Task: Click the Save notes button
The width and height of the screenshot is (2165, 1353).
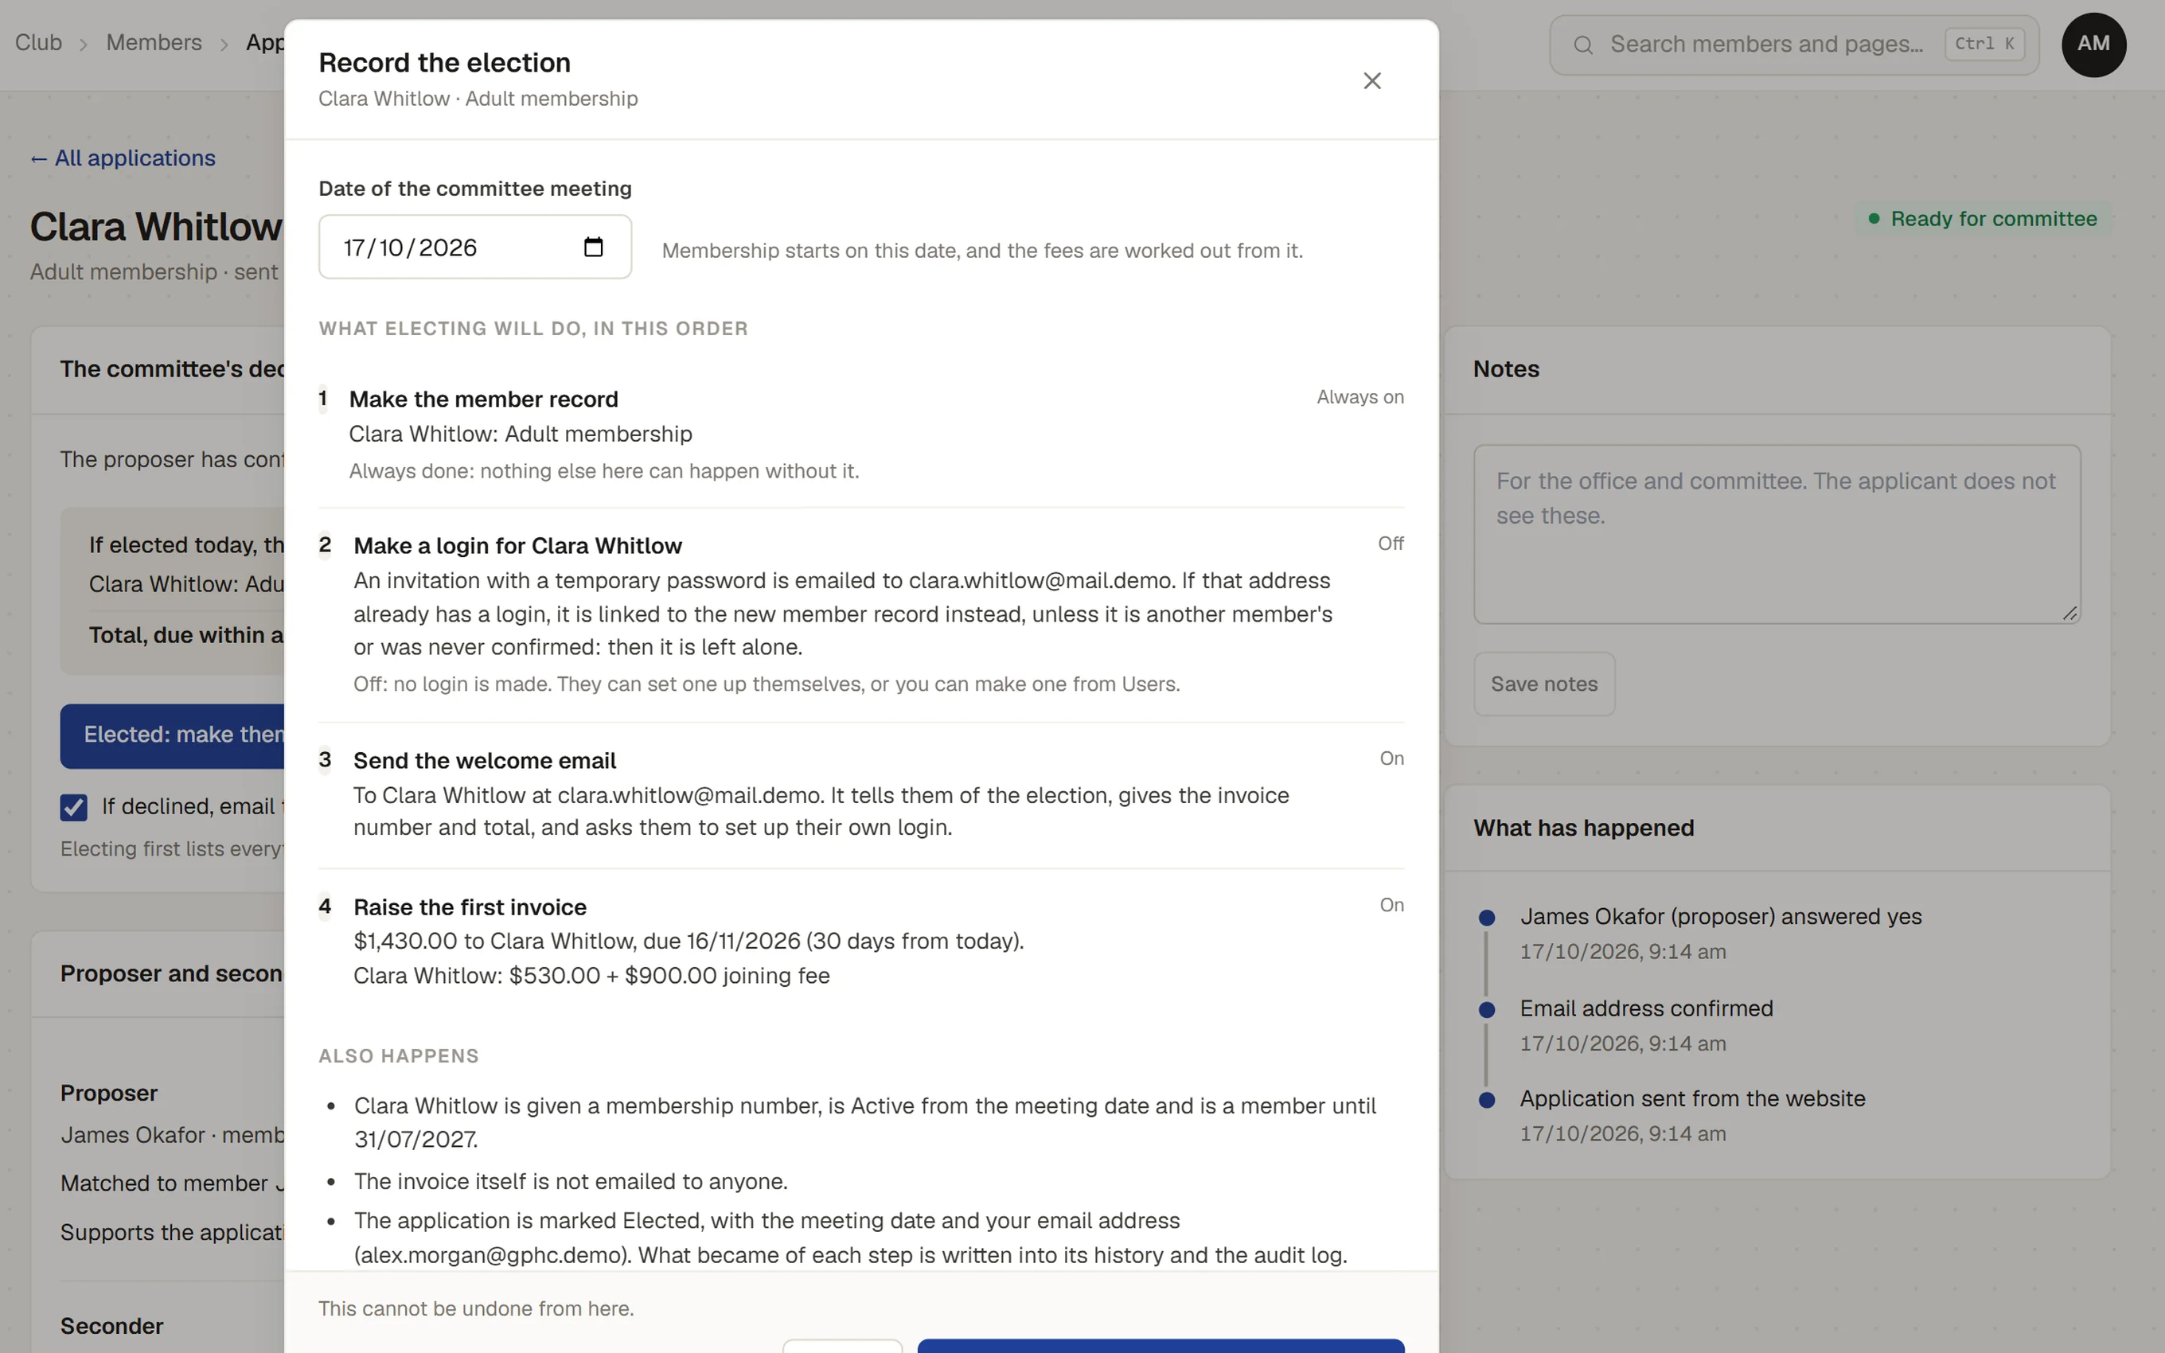Action: (x=1544, y=684)
